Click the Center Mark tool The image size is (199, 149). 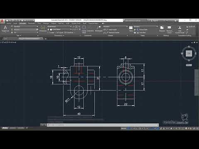click(x=84, y=29)
